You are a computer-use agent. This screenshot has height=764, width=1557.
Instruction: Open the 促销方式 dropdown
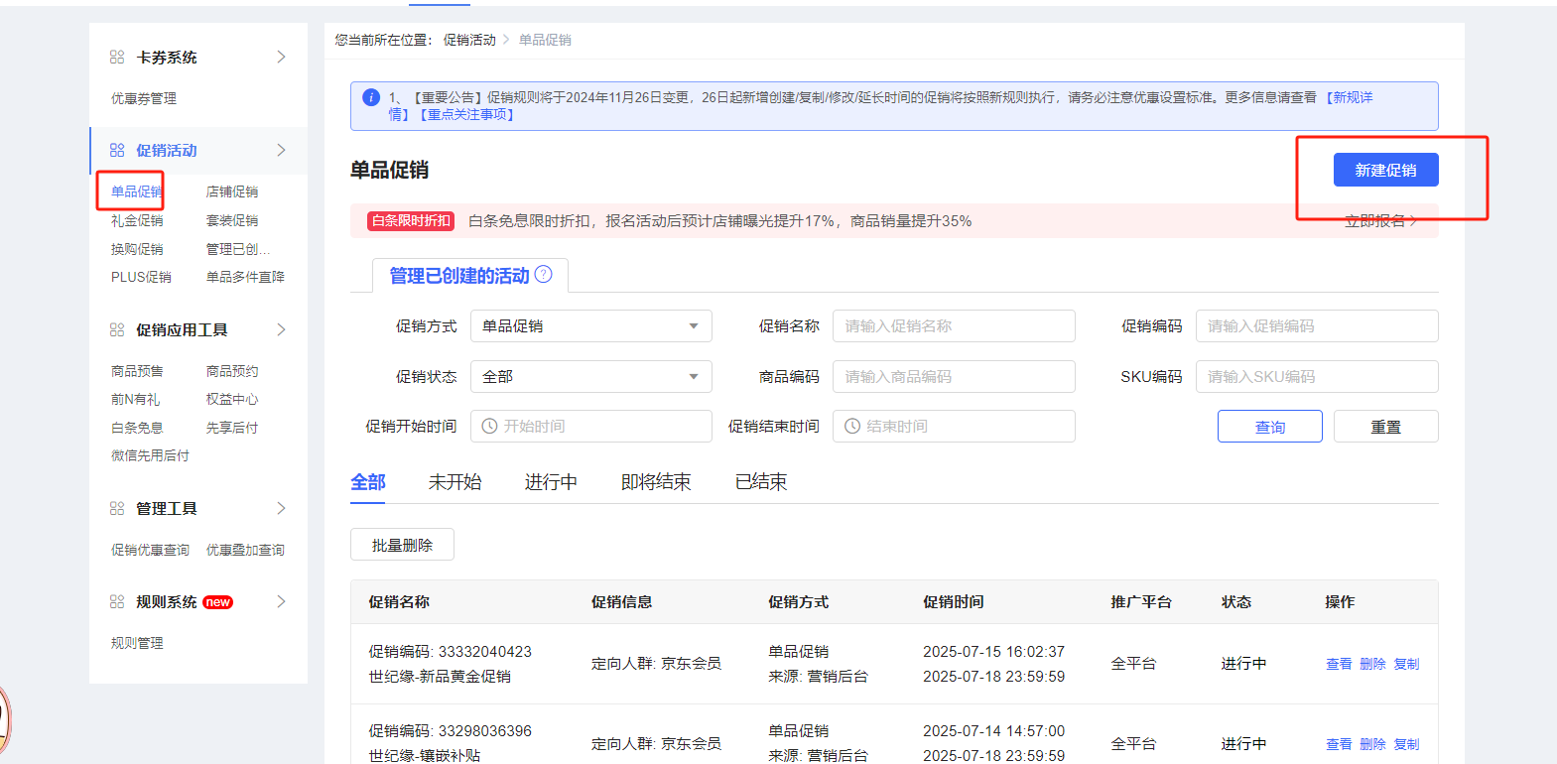tap(590, 326)
